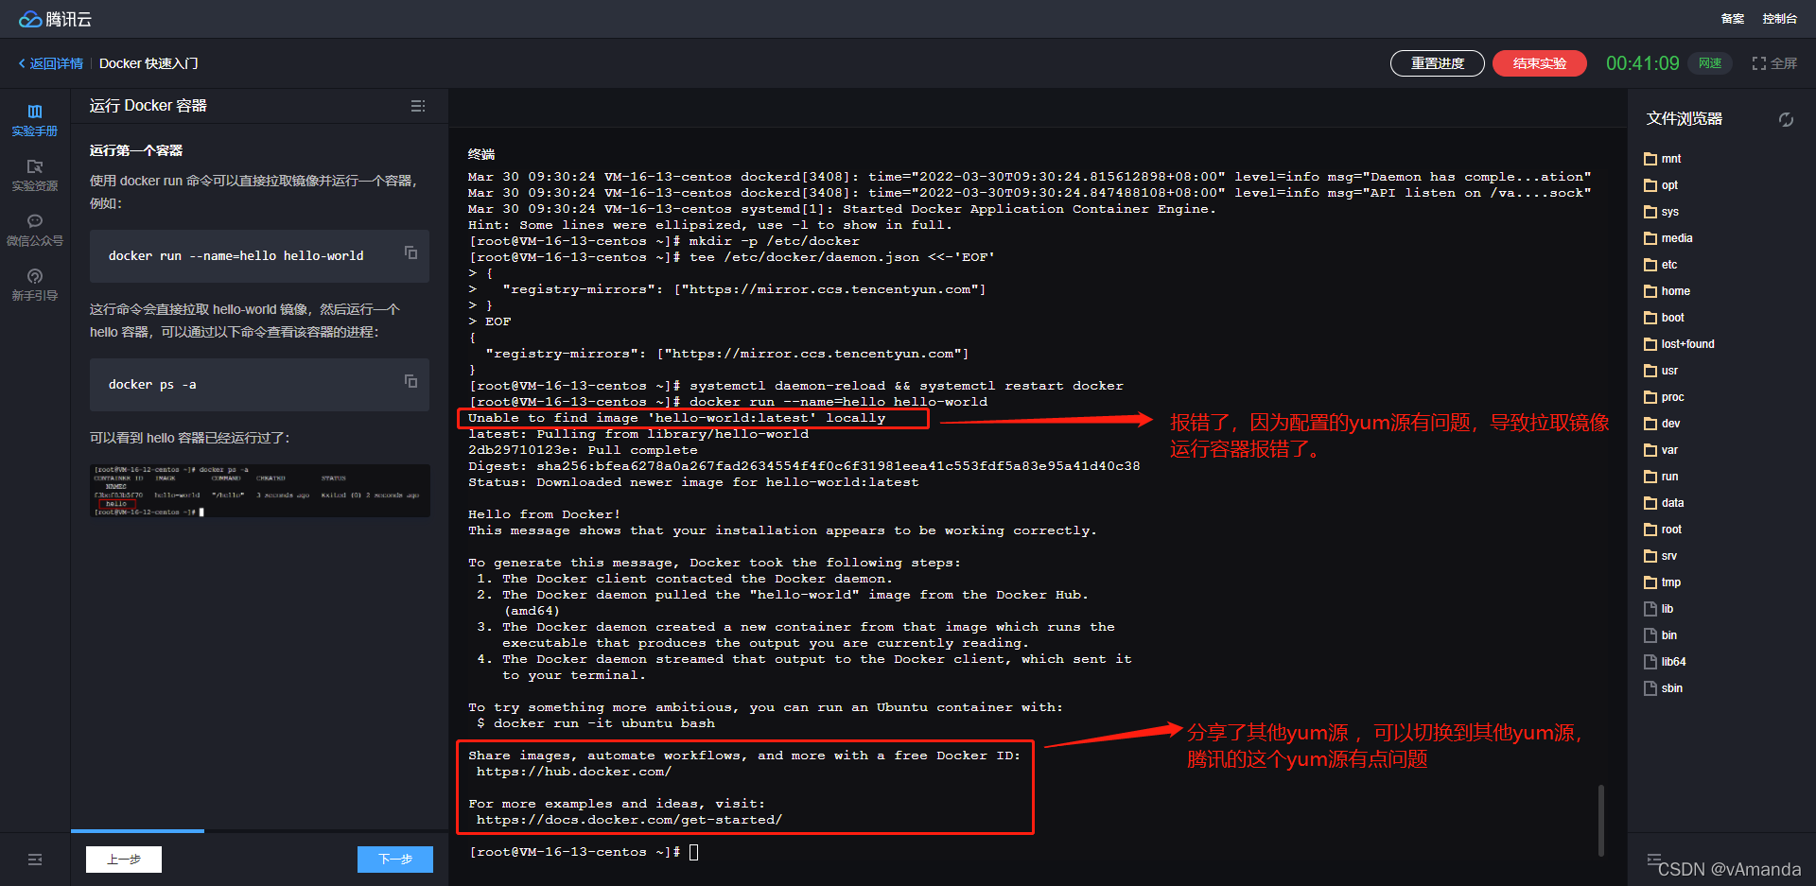1816x886 pixels.
Task: Open the var folder
Action: pos(1661,450)
